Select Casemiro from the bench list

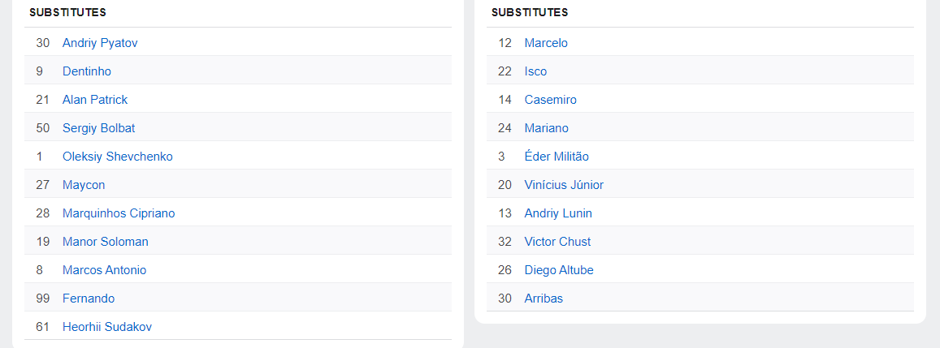coord(550,100)
